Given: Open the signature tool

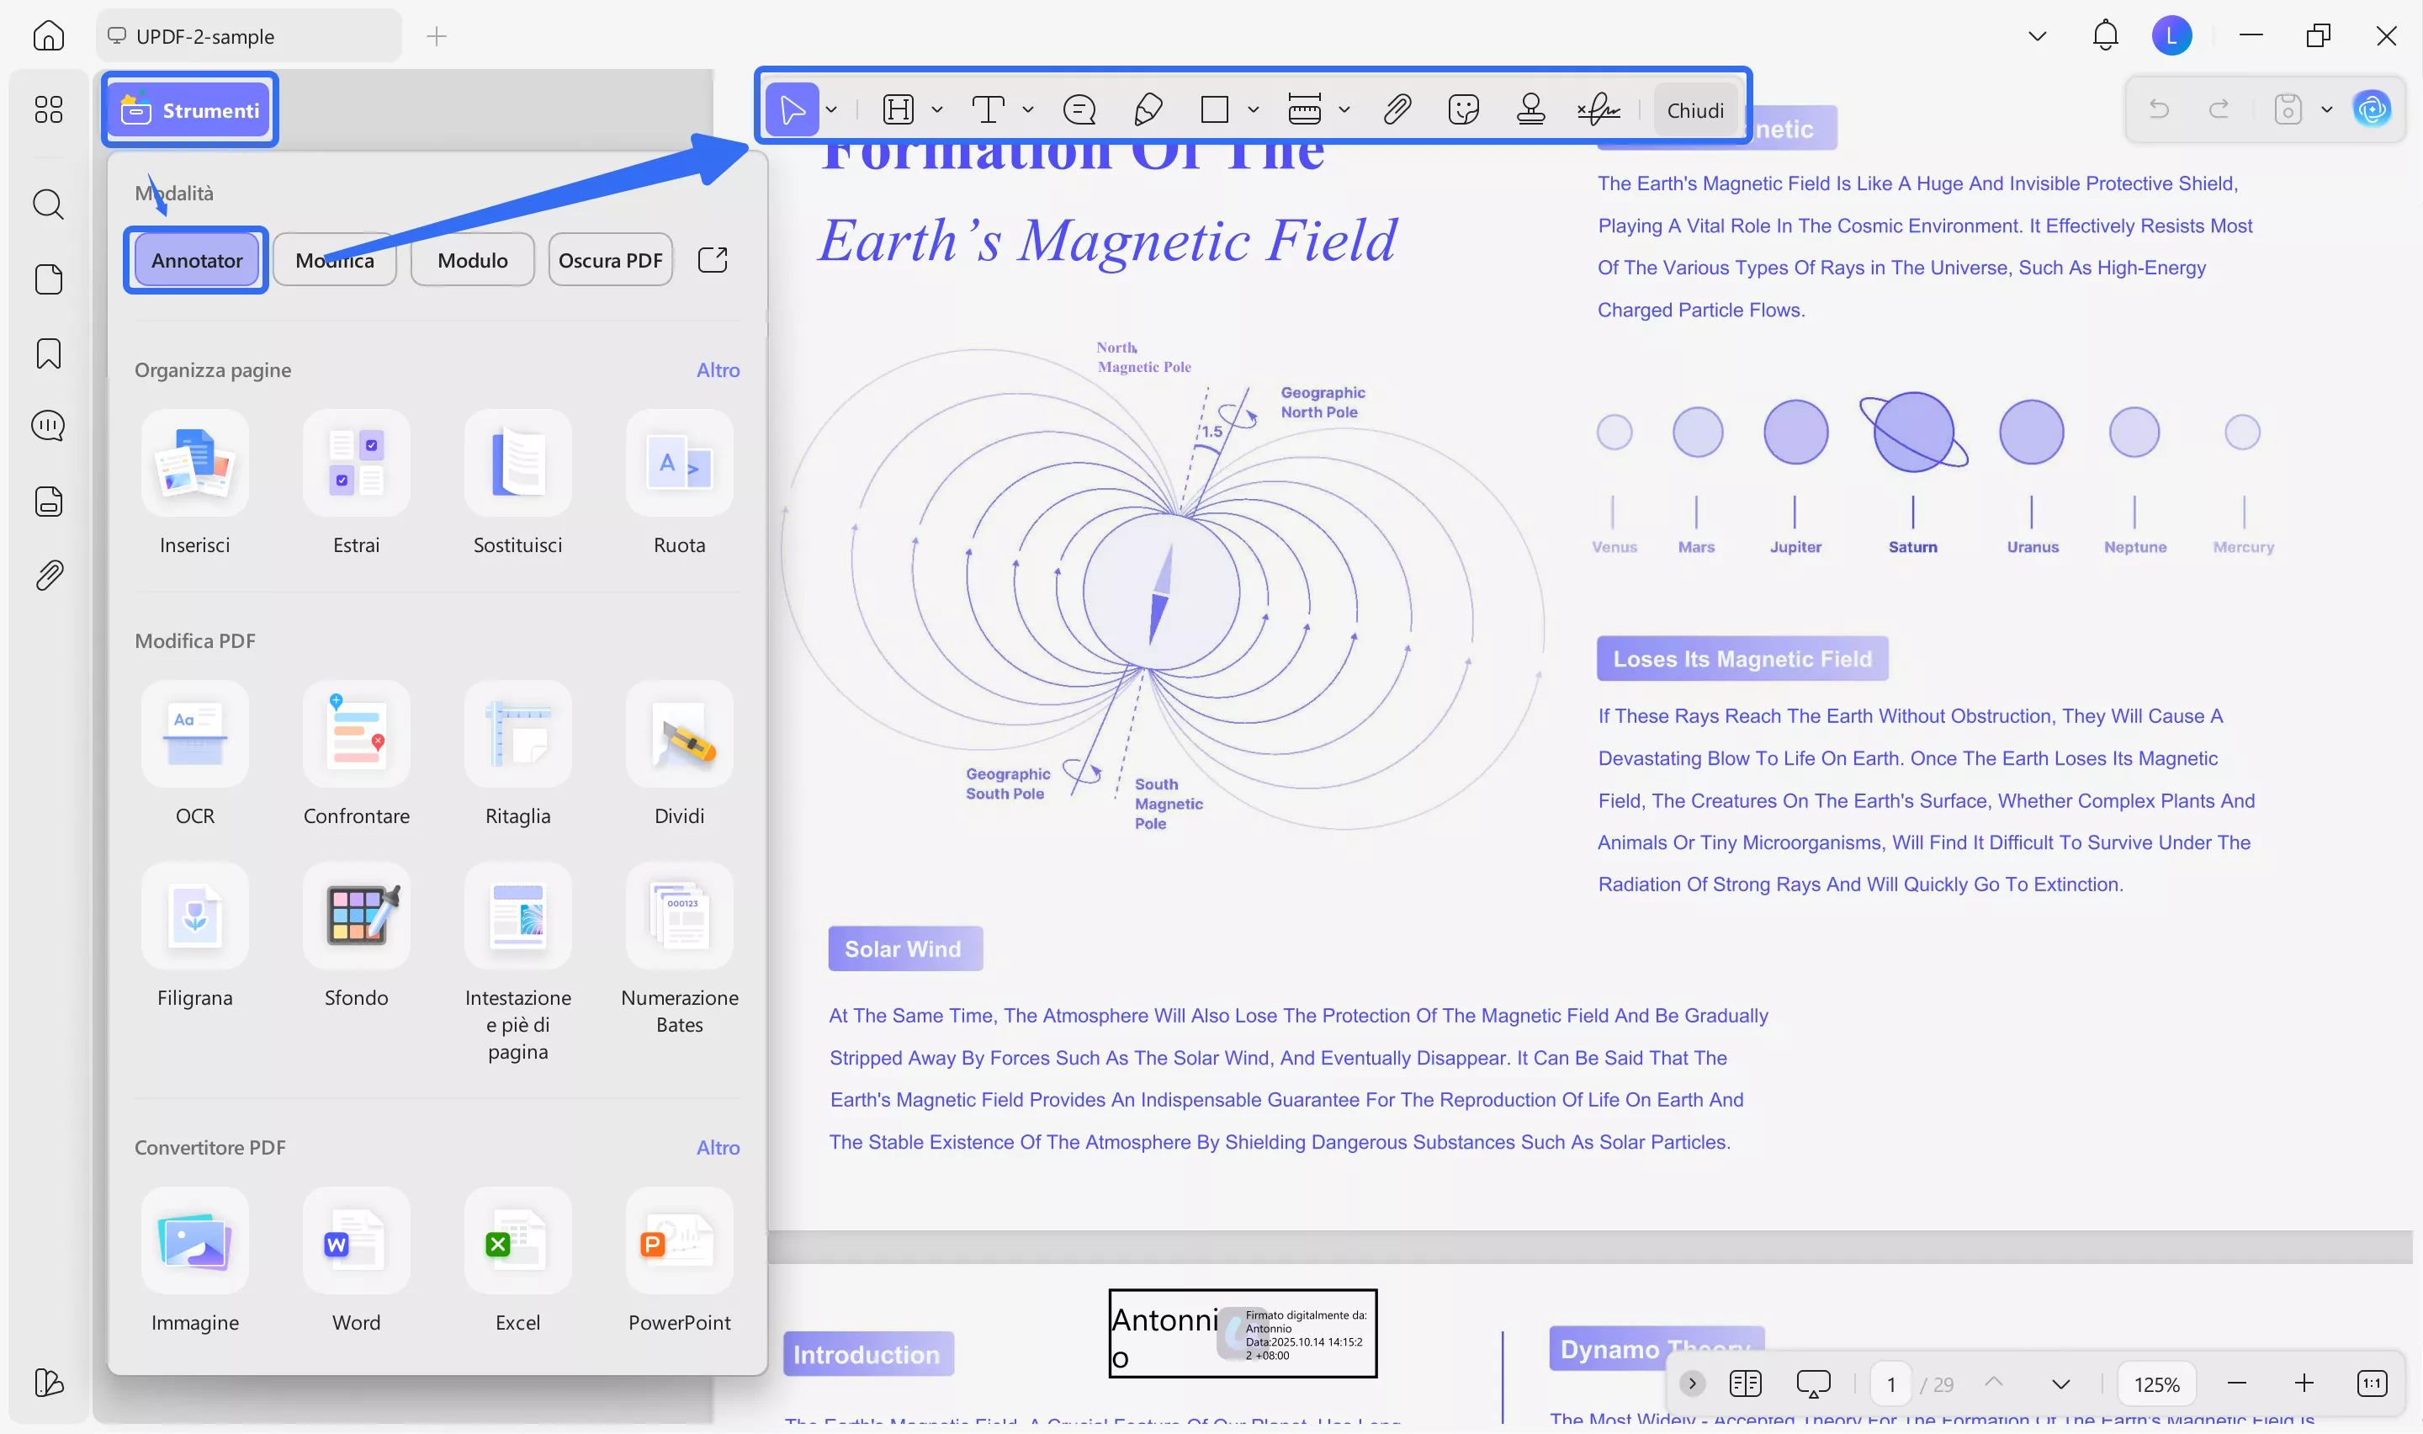Looking at the screenshot, I should click(1599, 109).
